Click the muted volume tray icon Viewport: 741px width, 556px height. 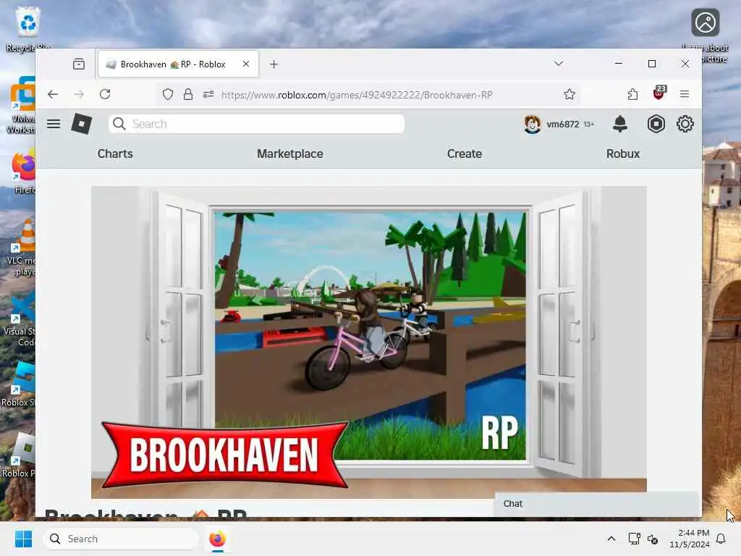(x=653, y=539)
